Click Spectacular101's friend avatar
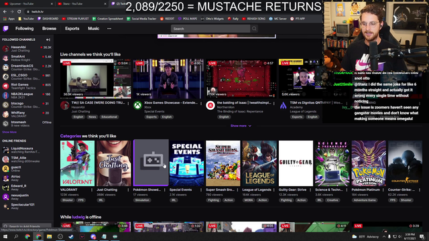429x241 pixels. pyautogui.click(x=5, y=206)
